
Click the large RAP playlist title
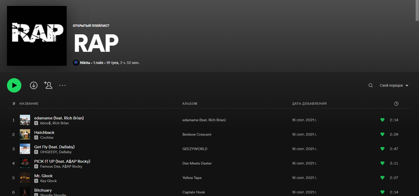point(96,44)
